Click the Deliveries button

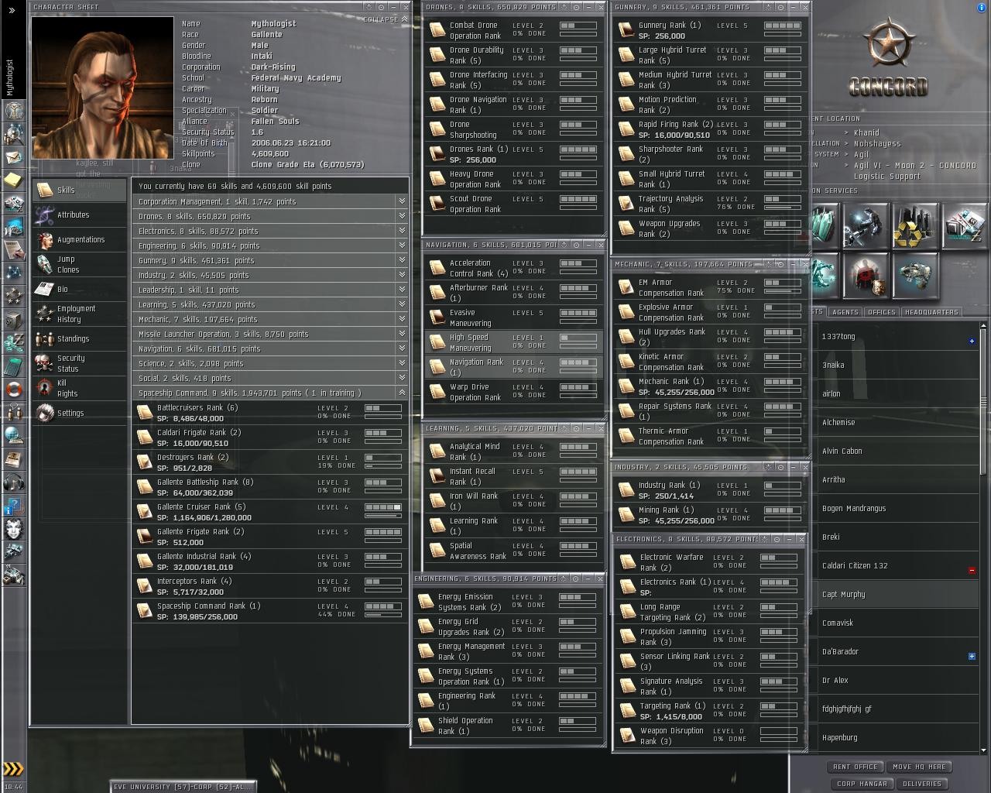[x=922, y=784]
